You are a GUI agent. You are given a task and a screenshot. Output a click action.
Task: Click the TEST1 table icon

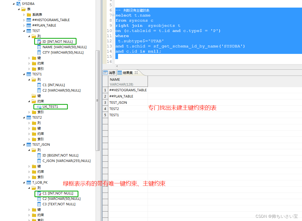click(29, 74)
